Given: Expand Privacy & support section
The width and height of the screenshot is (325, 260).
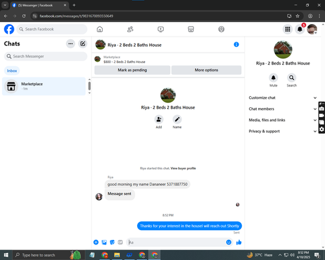Looking at the screenshot, I should 283,131.
